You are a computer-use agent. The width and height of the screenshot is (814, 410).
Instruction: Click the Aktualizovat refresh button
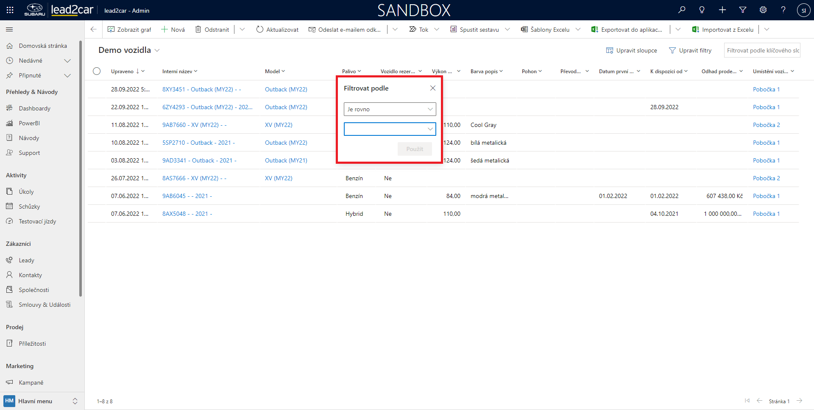[277, 30]
